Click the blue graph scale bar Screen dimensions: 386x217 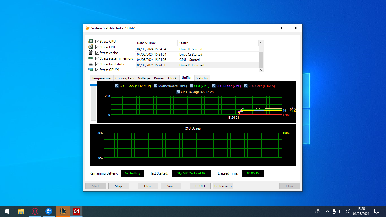click(93, 85)
